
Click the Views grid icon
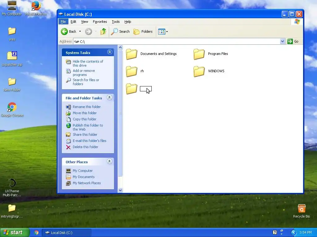162,32
